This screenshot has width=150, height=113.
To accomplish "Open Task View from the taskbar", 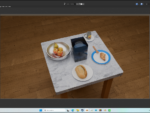I will (x=68, y=110).
